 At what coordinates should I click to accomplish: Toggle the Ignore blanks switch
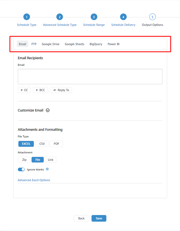pyautogui.click(x=21, y=170)
